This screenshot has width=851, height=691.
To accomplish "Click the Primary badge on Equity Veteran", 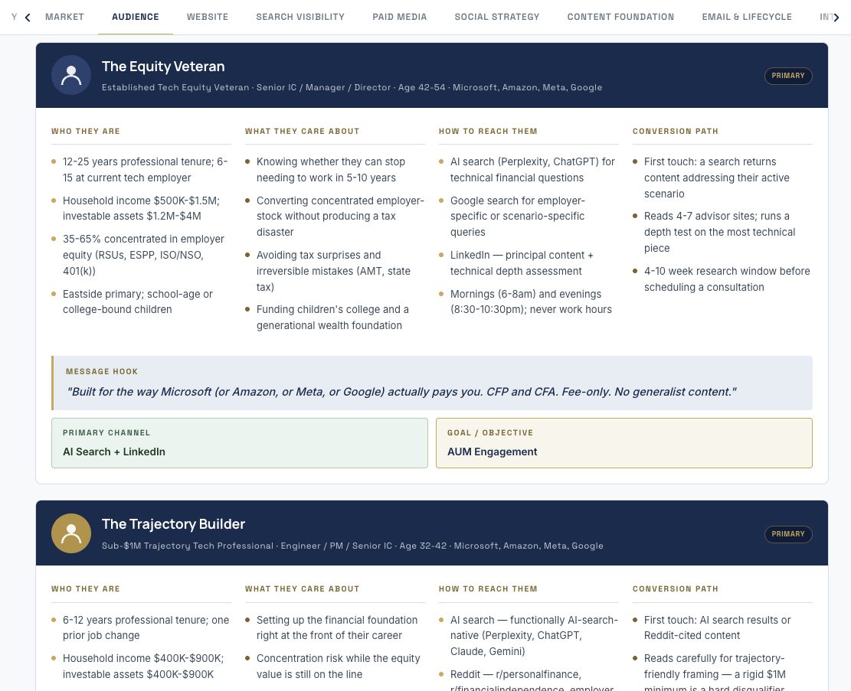I will (788, 76).
